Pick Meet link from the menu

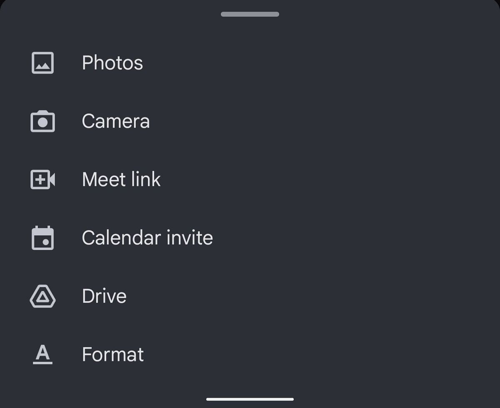click(x=121, y=179)
